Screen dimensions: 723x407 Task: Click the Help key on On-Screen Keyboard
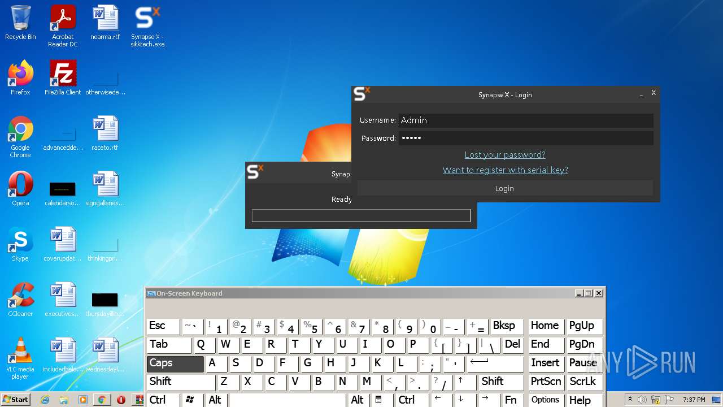point(585,400)
